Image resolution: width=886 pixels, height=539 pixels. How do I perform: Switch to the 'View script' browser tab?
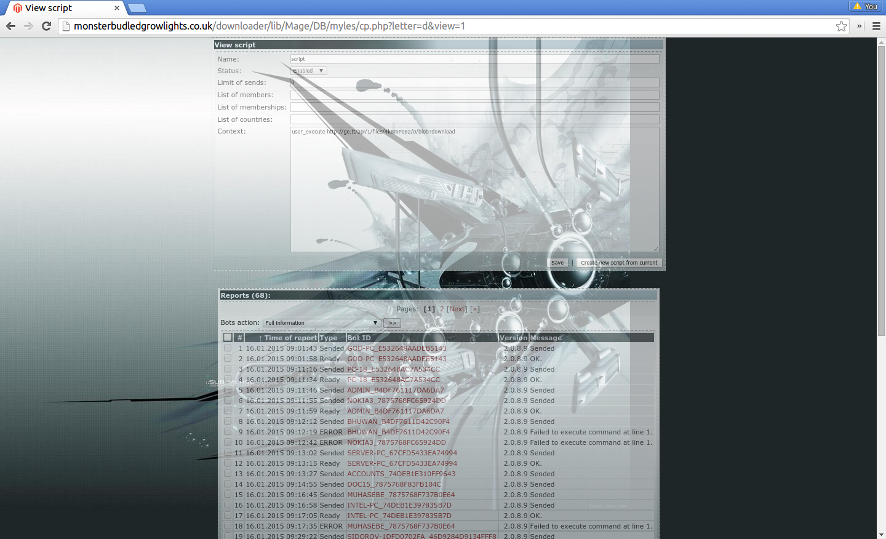click(62, 8)
